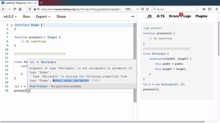Image resolution: width=220 pixels, height=123 pixels.
Task: Click the padlock site security icon
Action: click(35, 9)
